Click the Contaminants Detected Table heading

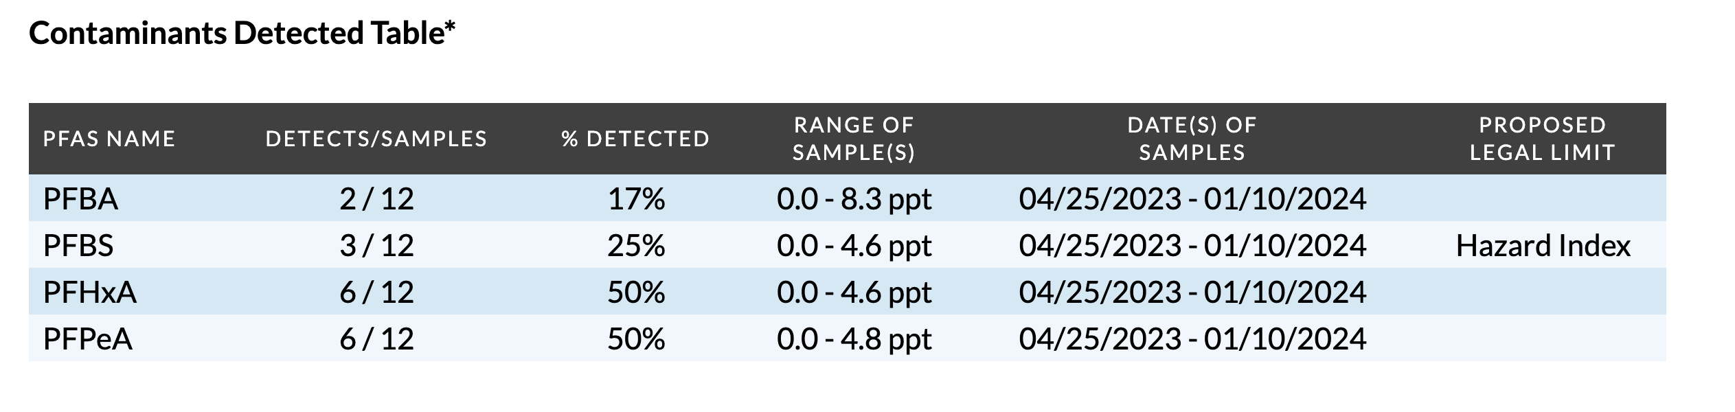point(242,33)
